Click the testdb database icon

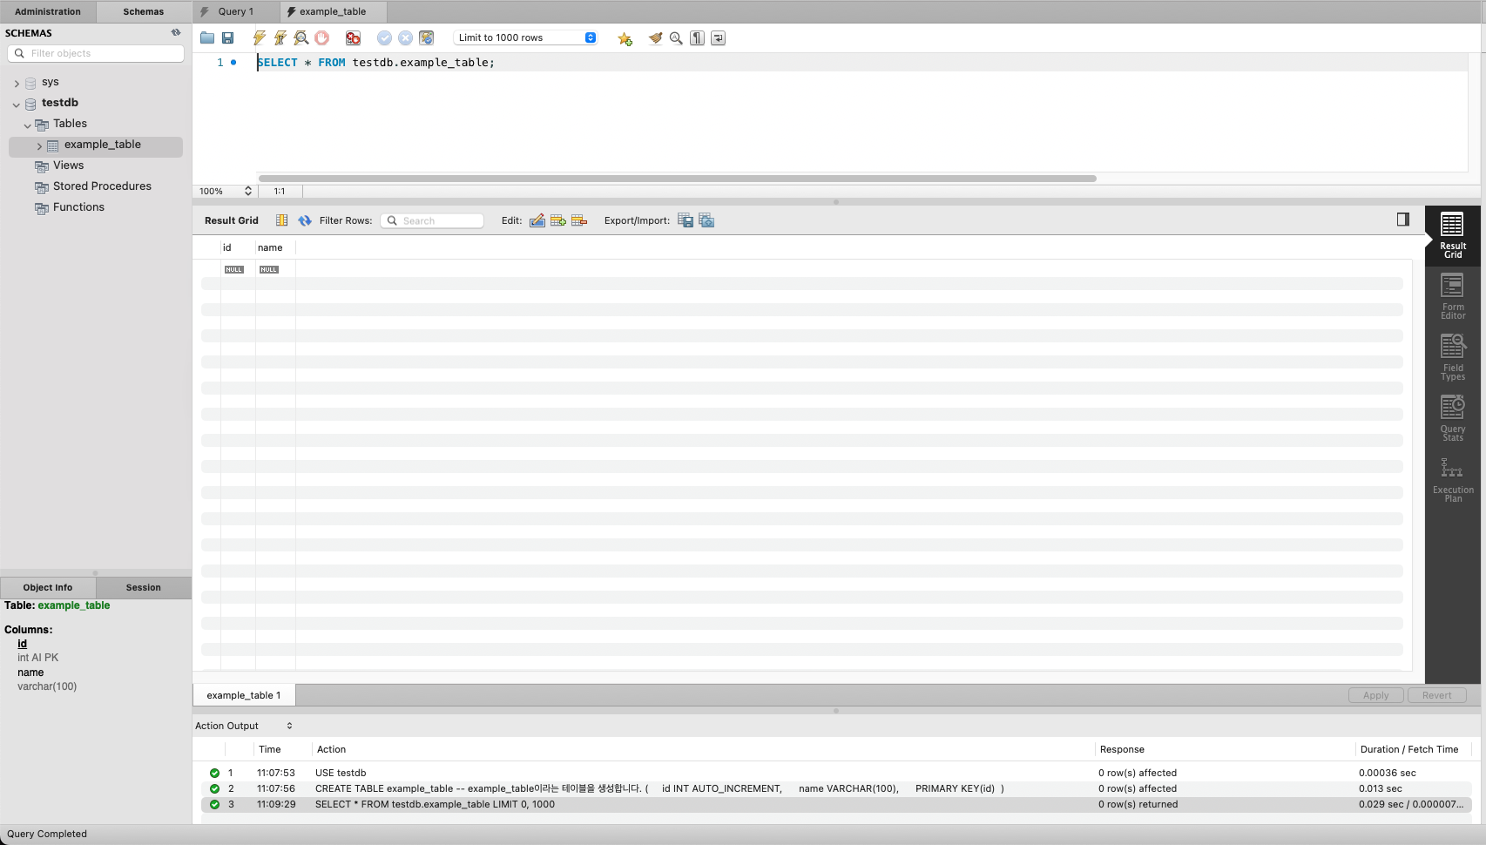[x=30, y=104]
